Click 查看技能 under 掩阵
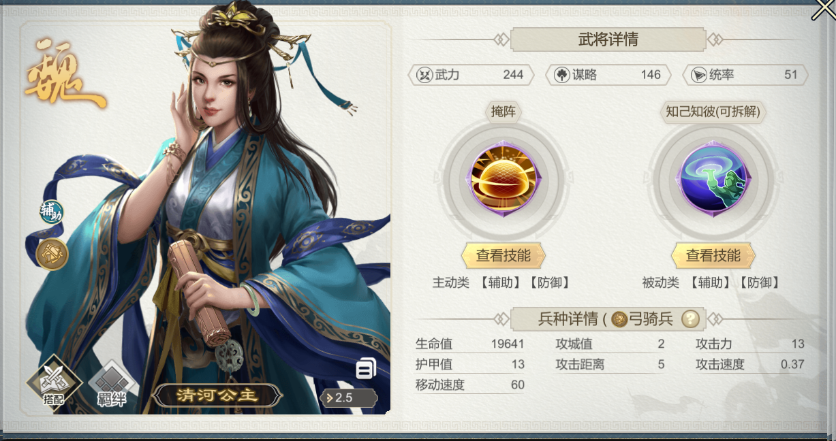Viewport: 836px width, 441px height. point(504,256)
